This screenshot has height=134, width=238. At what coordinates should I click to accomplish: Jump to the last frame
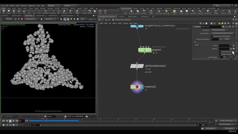[x=17, y=121]
